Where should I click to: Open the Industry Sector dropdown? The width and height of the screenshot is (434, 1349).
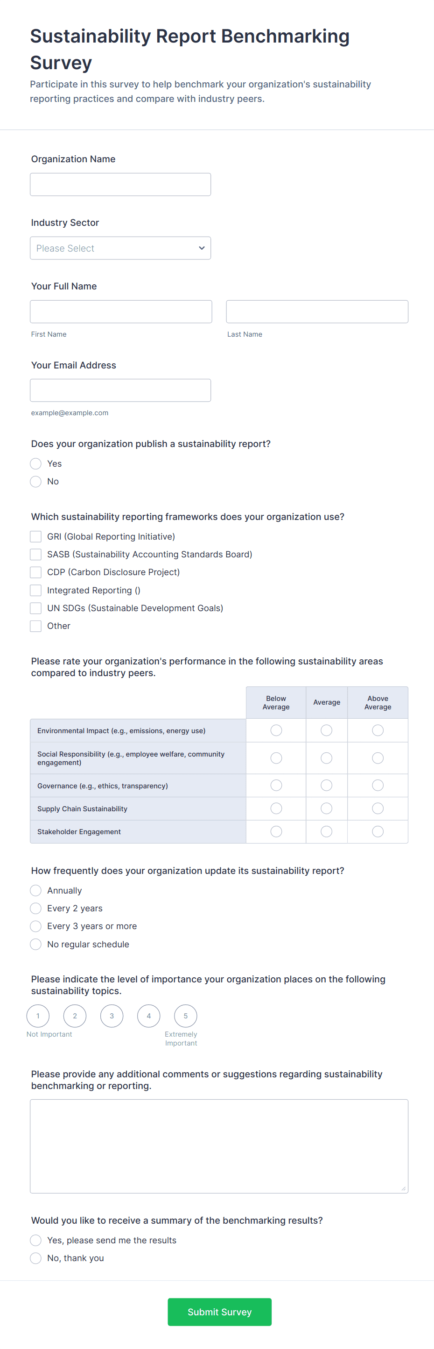(x=120, y=248)
